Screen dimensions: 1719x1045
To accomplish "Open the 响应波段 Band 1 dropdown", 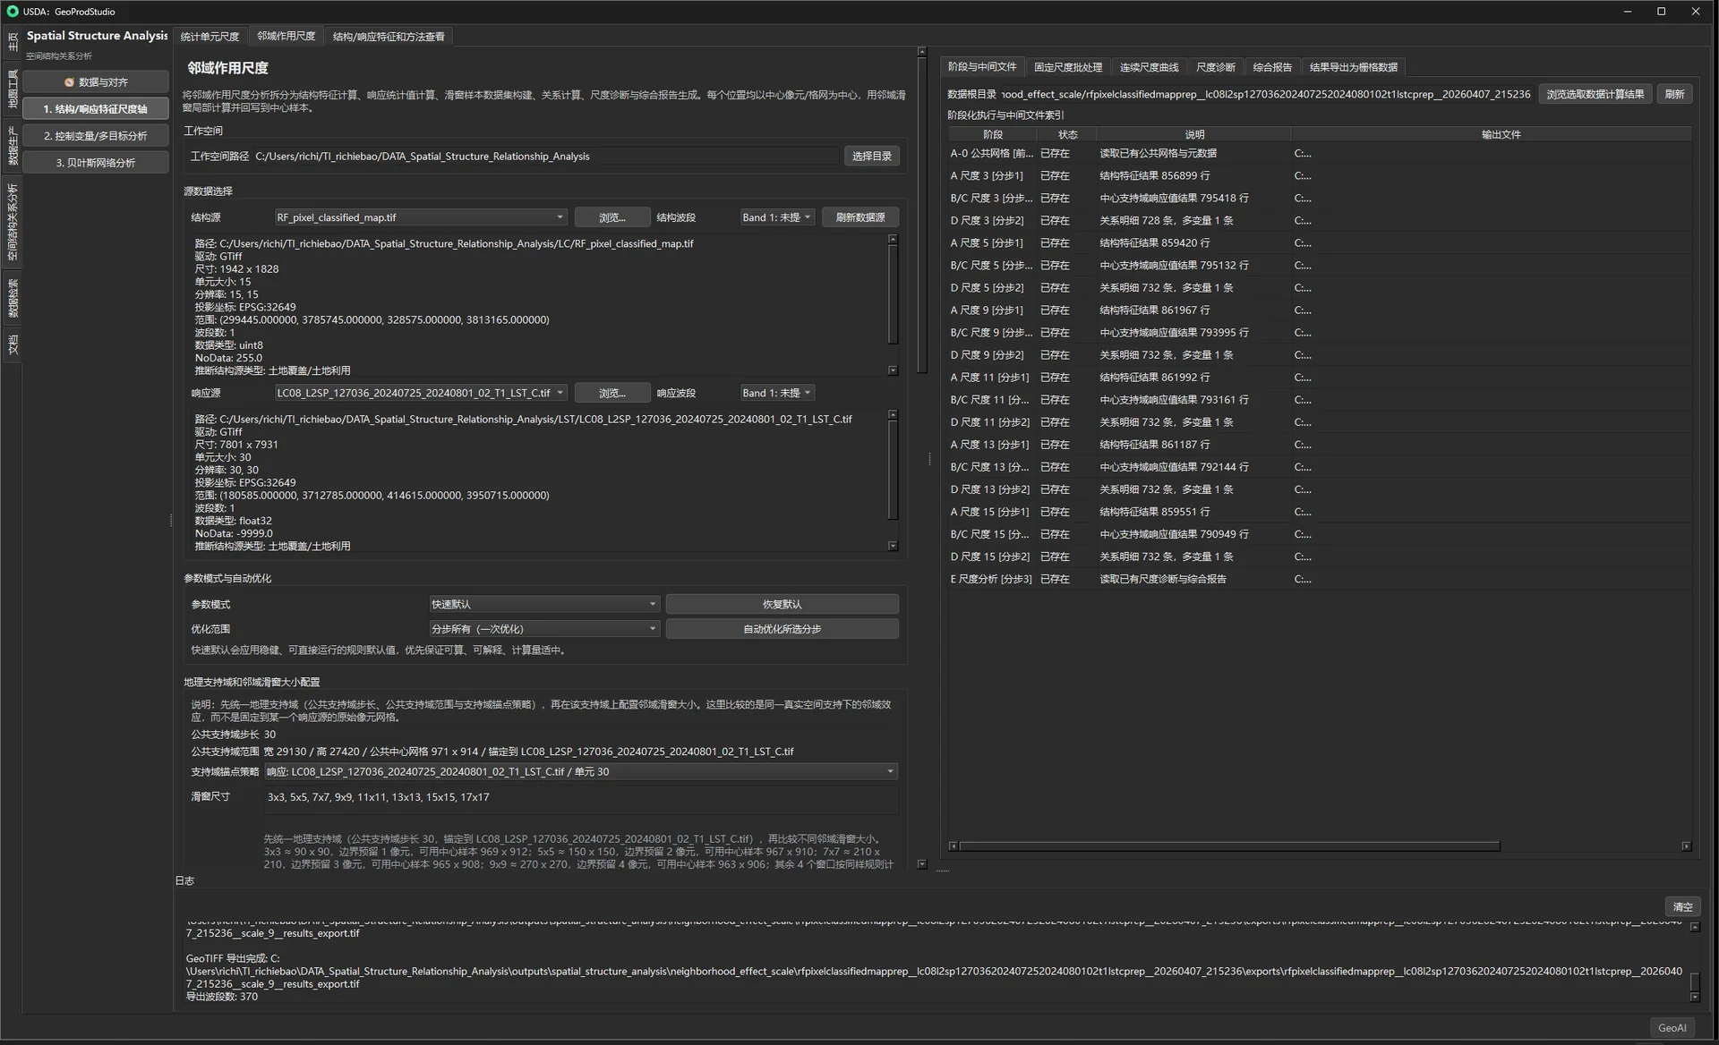I will (x=776, y=393).
